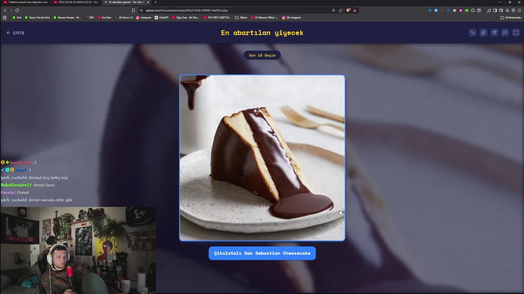This screenshot has width=524, height=294.
Task: Click chat message 'donaut boş beleş bişi'
Action: click(x=48, y=178)
